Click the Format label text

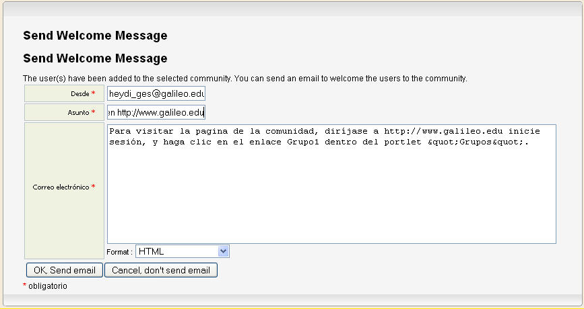tap(119, 252)
